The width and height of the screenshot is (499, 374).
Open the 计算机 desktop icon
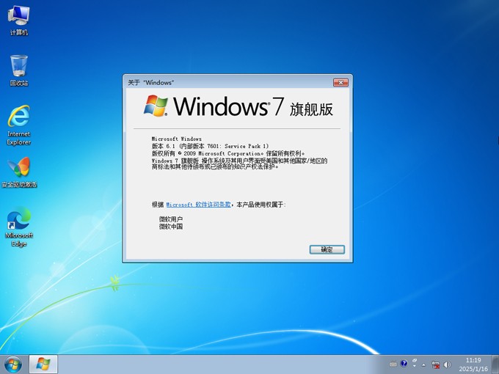19,21
